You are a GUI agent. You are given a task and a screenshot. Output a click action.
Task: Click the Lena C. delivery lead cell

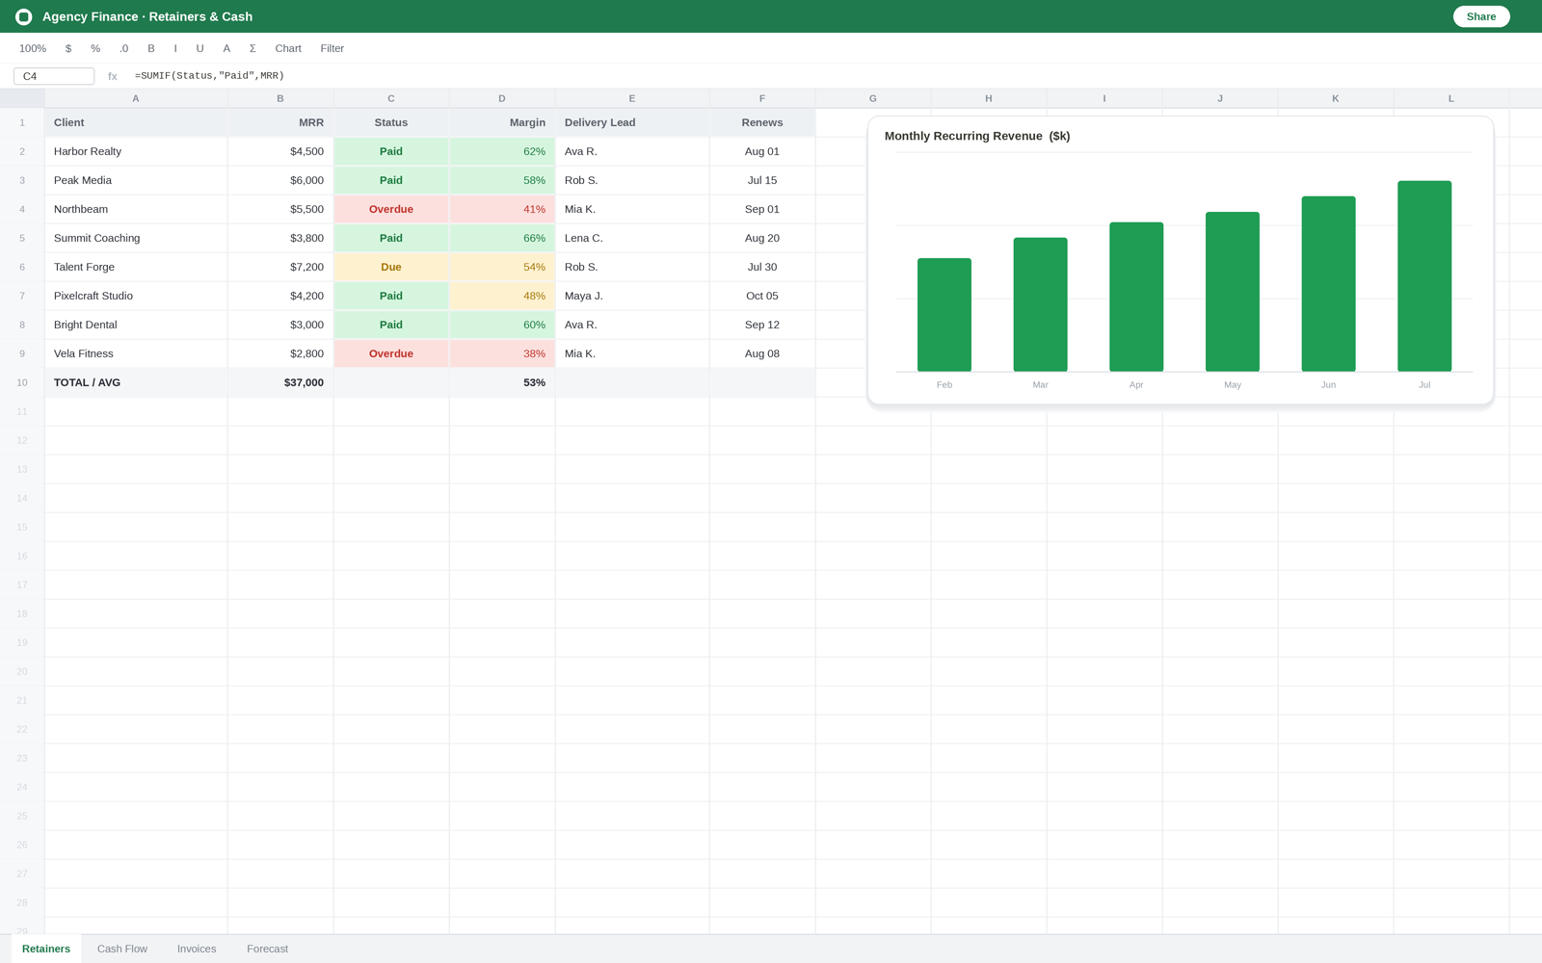pos(632,238)
